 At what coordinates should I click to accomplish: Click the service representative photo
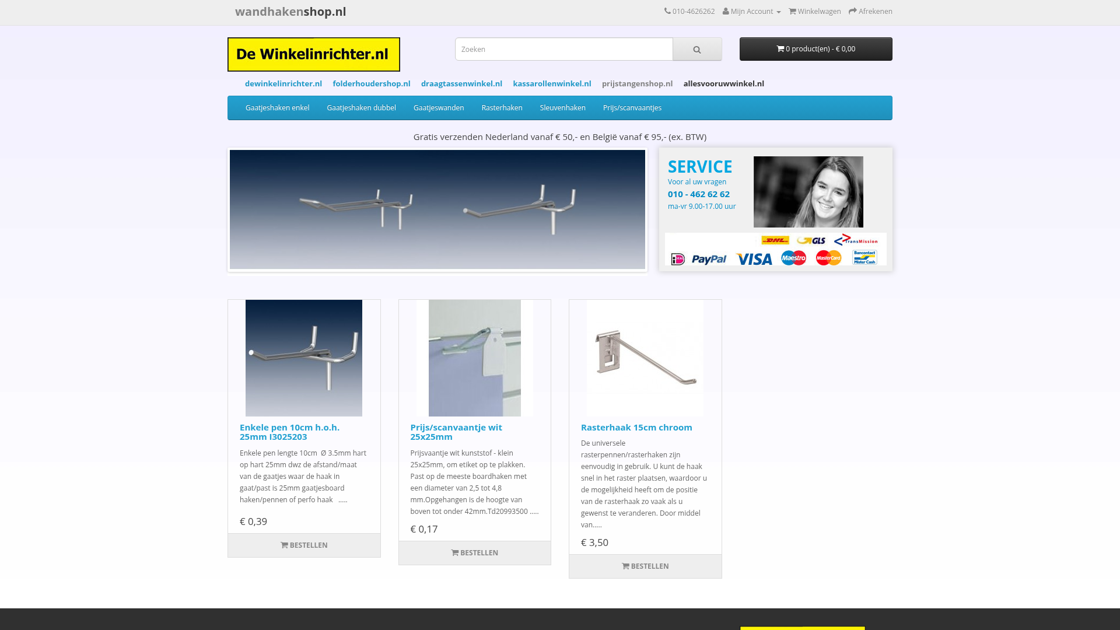click(808, 192)
